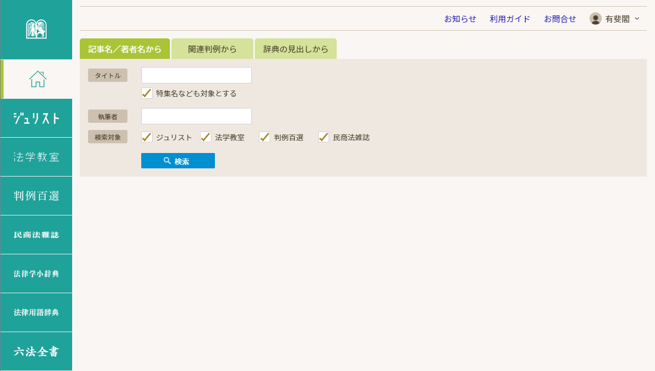Uncheck the 法学教室 search target

(x=206, y=137)
